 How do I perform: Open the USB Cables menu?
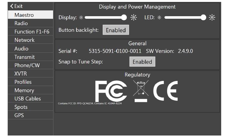(x=31, y=98)
